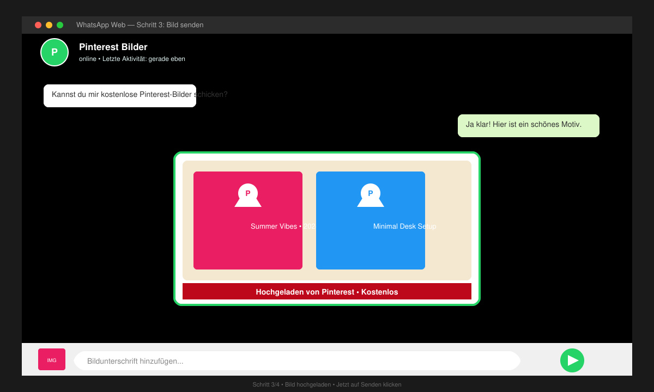Close the window with red button
Screen dimensions: 654x392
(38, 25)
